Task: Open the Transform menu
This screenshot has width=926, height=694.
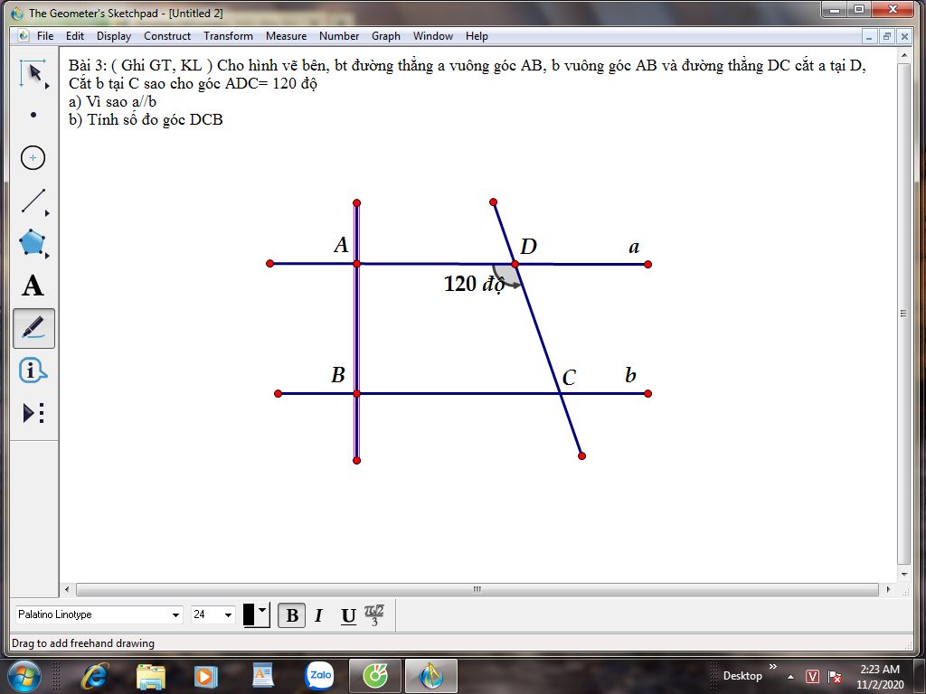Action: click(x=228, y=36)
